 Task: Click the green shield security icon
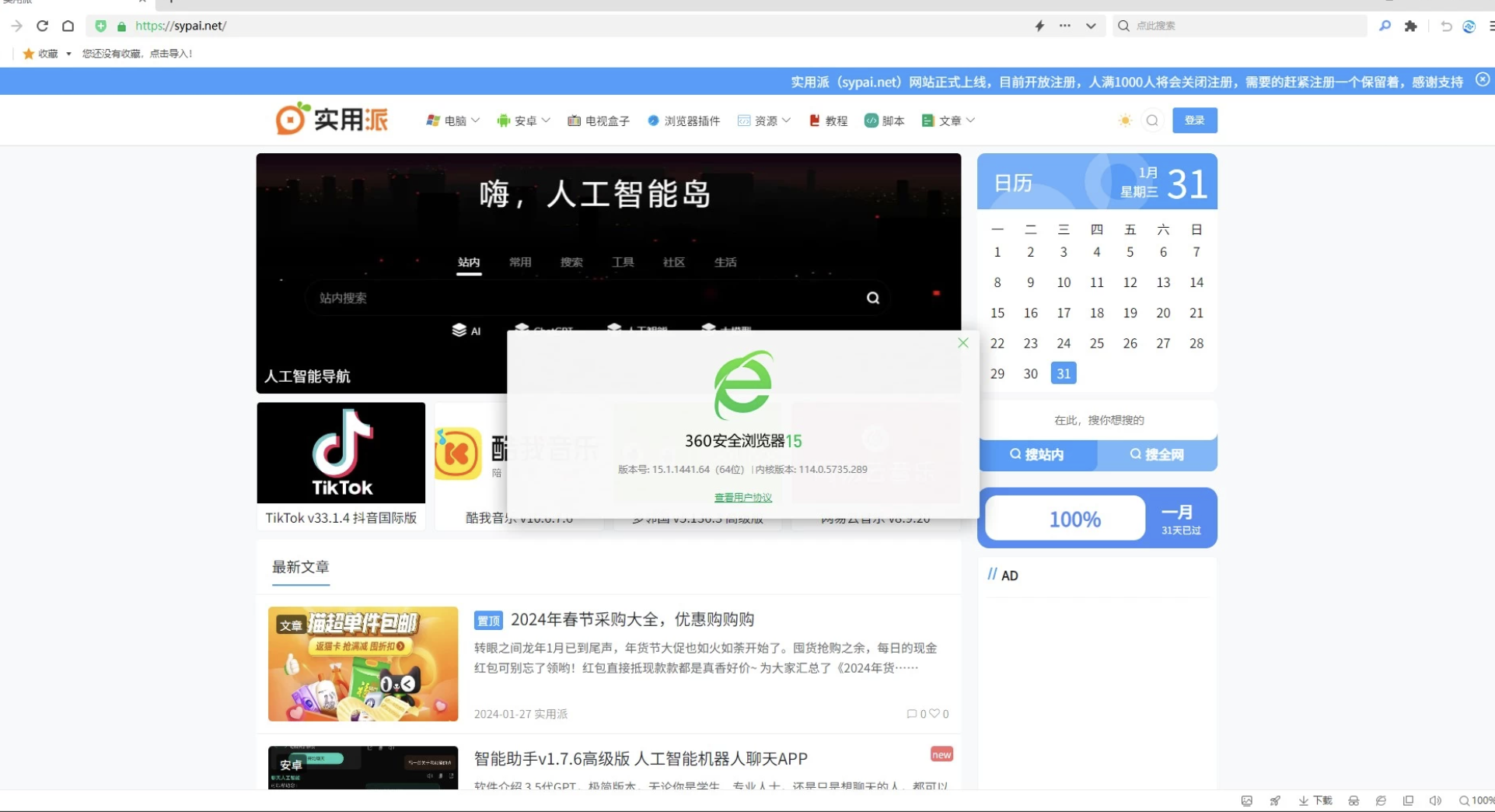pyautogui.click(x=101, y=26)
